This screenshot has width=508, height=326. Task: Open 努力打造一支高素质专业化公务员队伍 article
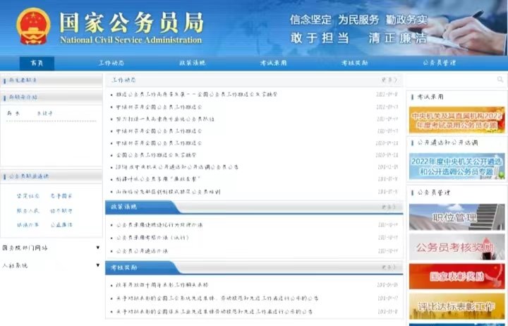pos(165,119)
